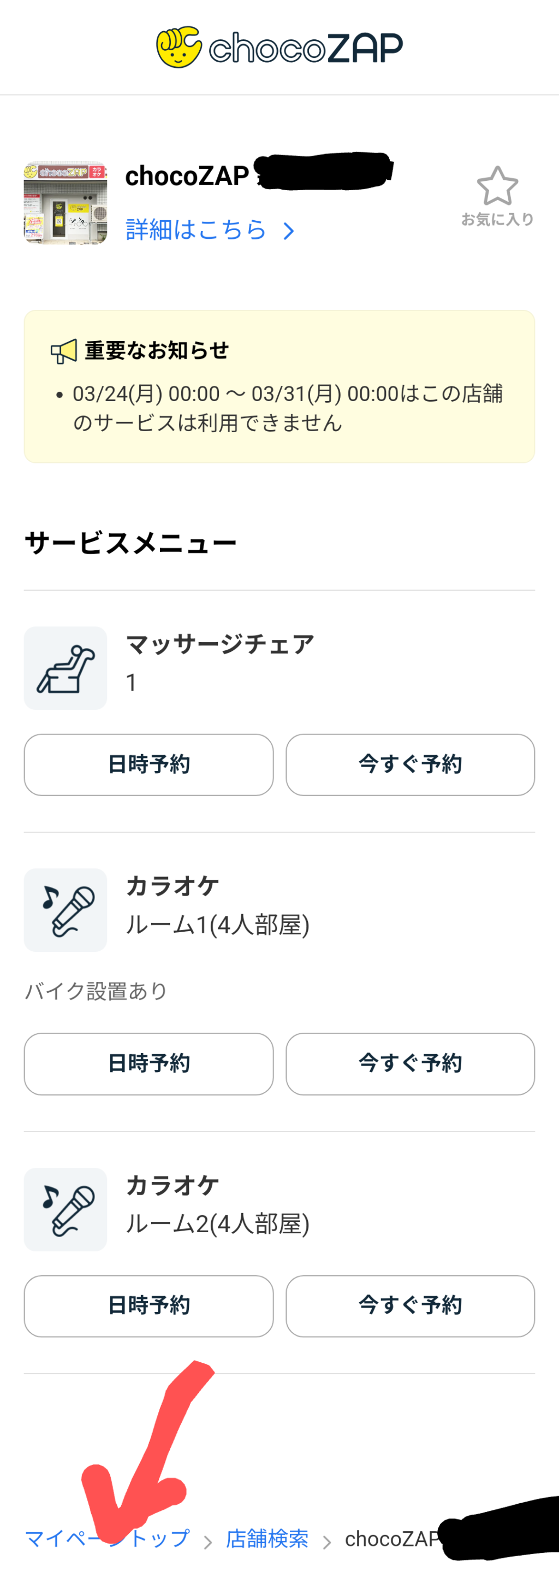Open the 詳細はこちら store details link
Viewport: 559px width, 1583px height.
[196, 230]
